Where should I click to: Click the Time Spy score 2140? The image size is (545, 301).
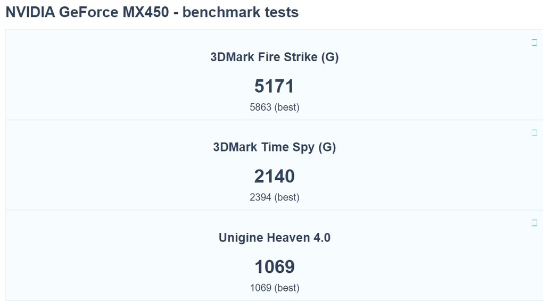click(x=274, y=176)
